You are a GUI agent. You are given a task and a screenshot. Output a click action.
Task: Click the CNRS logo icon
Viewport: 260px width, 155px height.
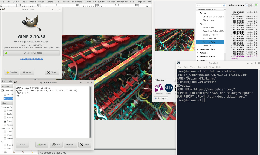coord(169,88)
